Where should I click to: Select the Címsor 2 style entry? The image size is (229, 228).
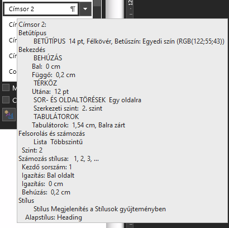click(x=41, y=9)
